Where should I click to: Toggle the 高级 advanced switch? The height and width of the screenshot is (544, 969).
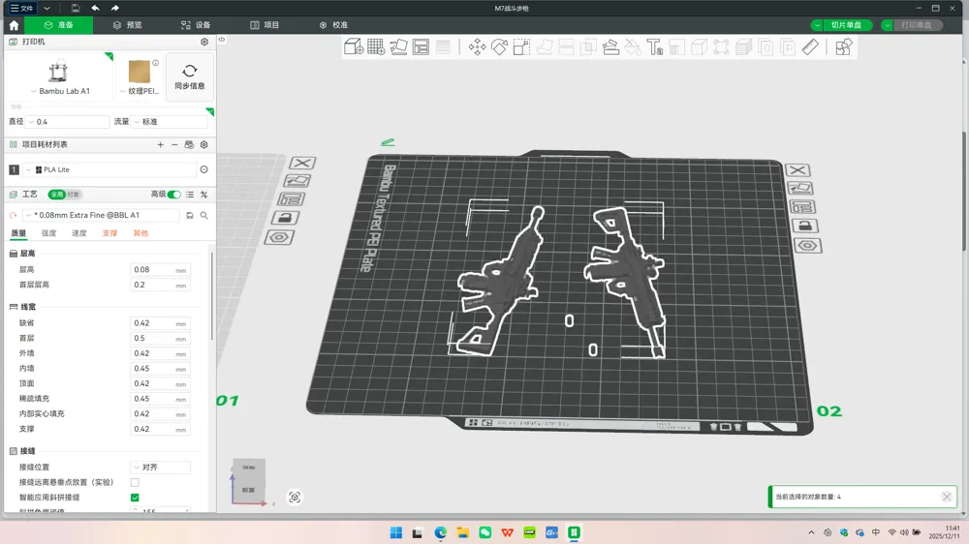[x=174, y=195]
